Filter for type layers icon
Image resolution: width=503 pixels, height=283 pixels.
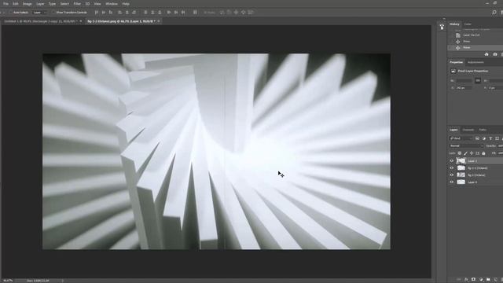[x=490, y=138]
